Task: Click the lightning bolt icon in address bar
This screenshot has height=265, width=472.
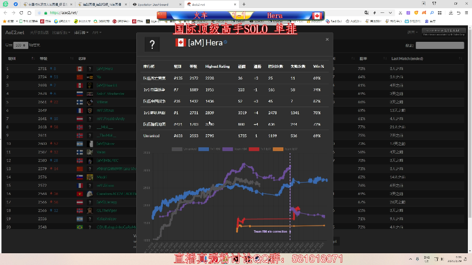Action: pos(375,13)
